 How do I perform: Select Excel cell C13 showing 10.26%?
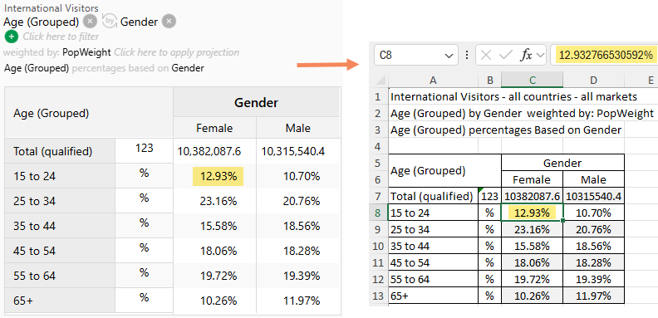click(532, 296)
